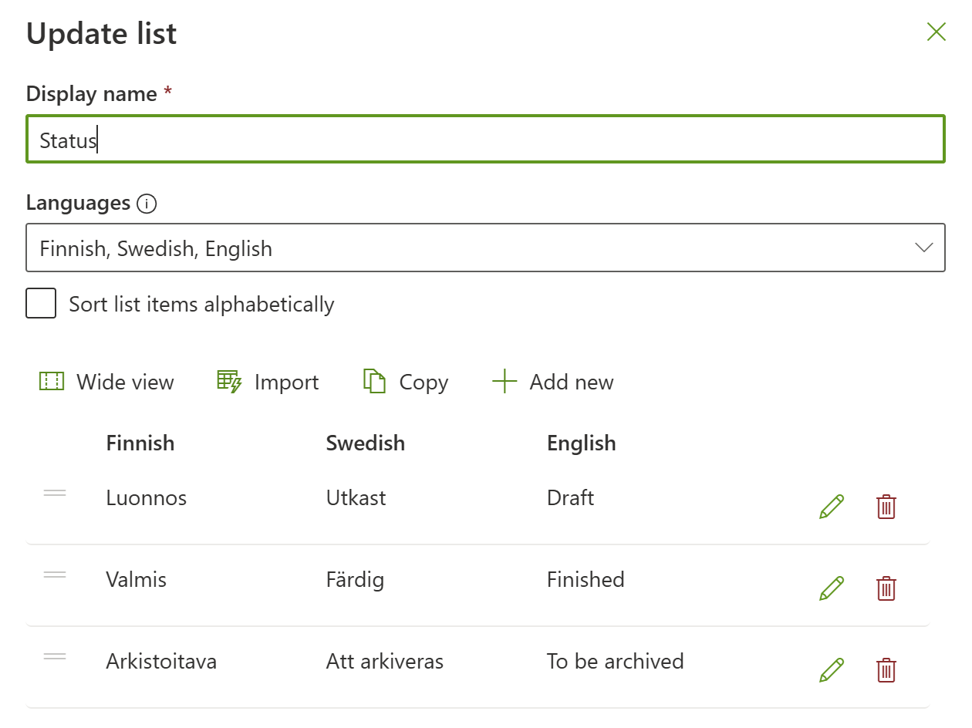This screenshot has height=728, width=972.
Task: Switch to Wide view
Action: 106,383
